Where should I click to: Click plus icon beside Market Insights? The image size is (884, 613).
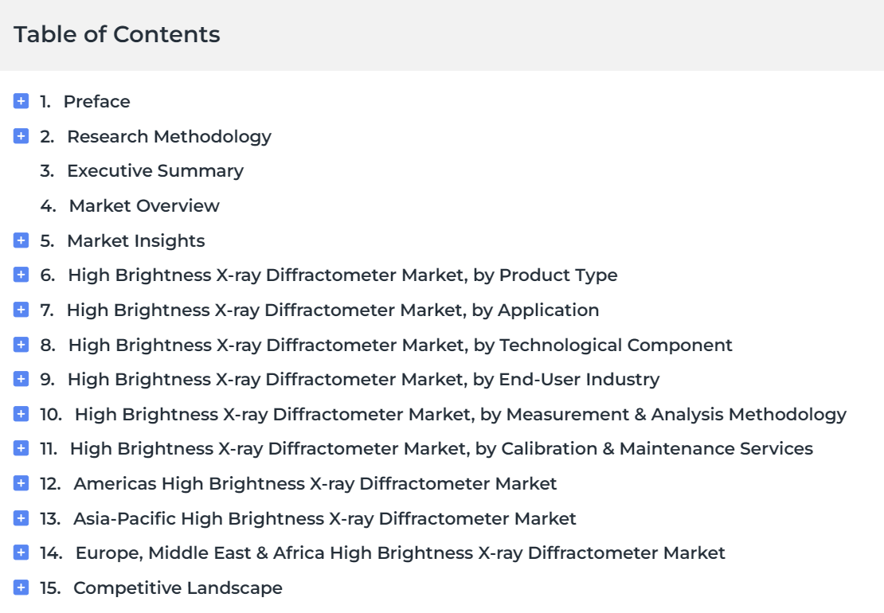(x=21, y=240)
